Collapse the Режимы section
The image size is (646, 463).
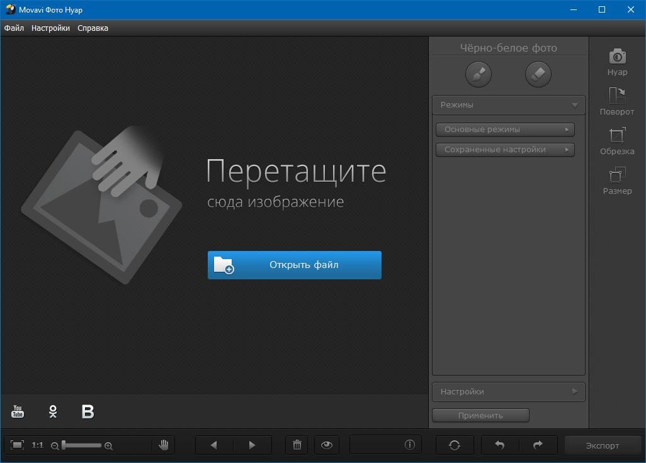pyautogui.click(x=508, y=105)
